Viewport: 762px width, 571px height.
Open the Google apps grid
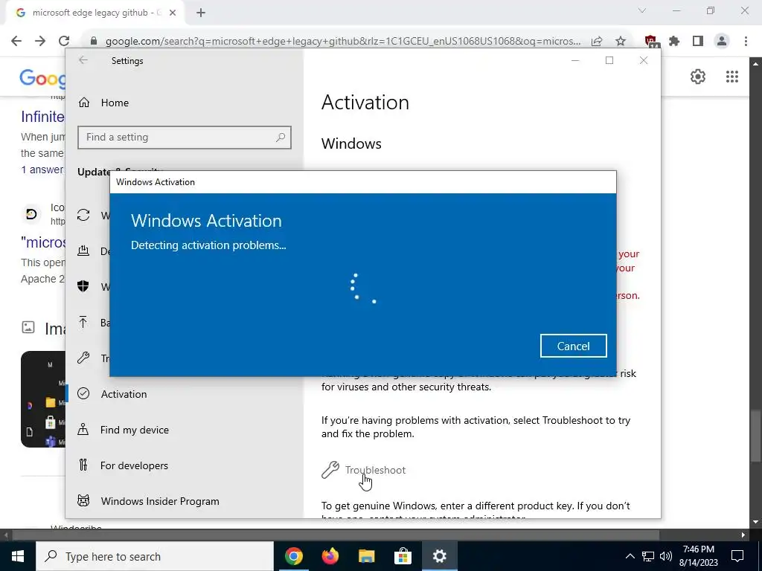732,77
